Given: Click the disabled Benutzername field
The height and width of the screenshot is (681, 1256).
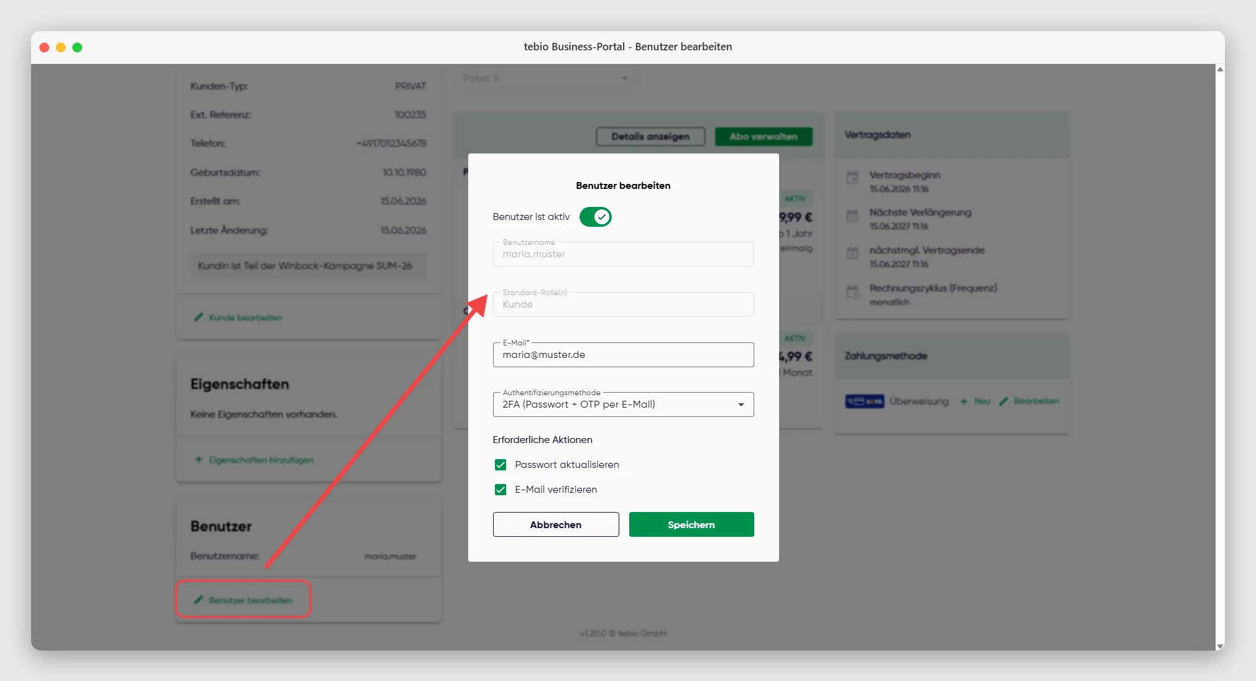Looking at the screenshot, I should (623, 254).
